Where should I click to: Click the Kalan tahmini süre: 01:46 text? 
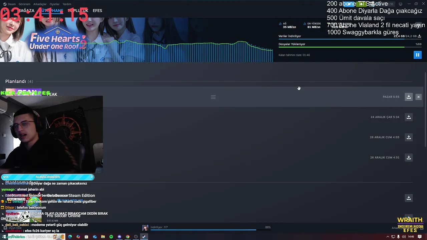click(294, 55)
